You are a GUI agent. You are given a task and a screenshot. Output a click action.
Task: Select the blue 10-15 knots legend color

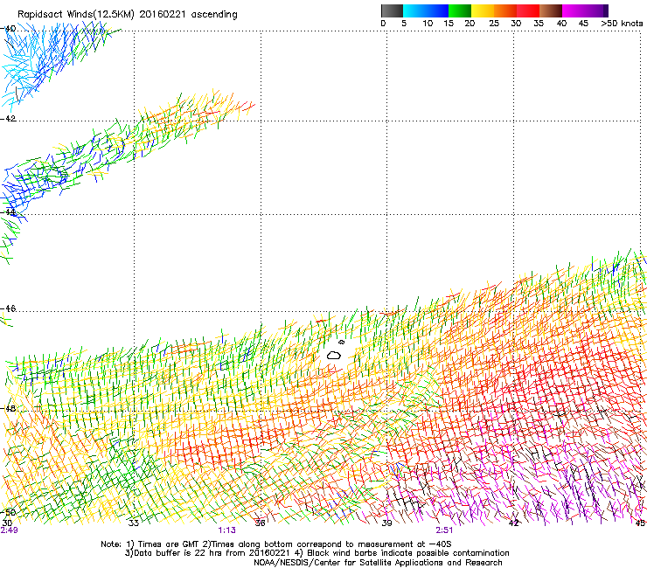tap(437, 10)
